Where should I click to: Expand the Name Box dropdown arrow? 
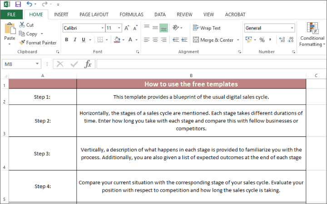(37, 64)
